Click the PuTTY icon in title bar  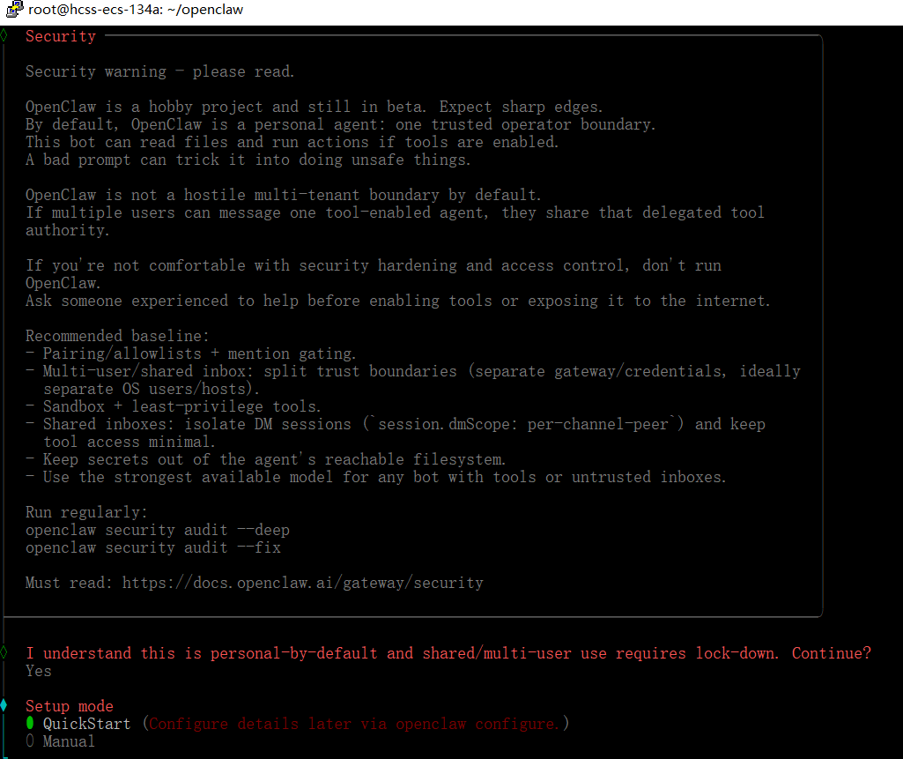pos(14,9)
